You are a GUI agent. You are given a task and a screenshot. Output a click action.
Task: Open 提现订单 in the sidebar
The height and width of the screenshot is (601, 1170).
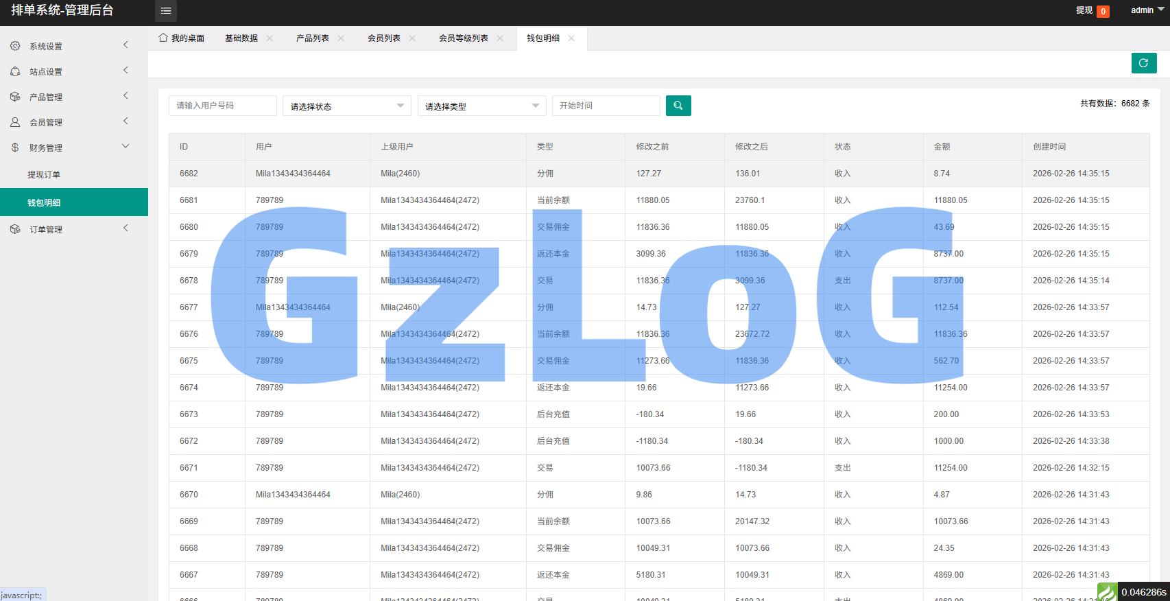pos(44,175)
